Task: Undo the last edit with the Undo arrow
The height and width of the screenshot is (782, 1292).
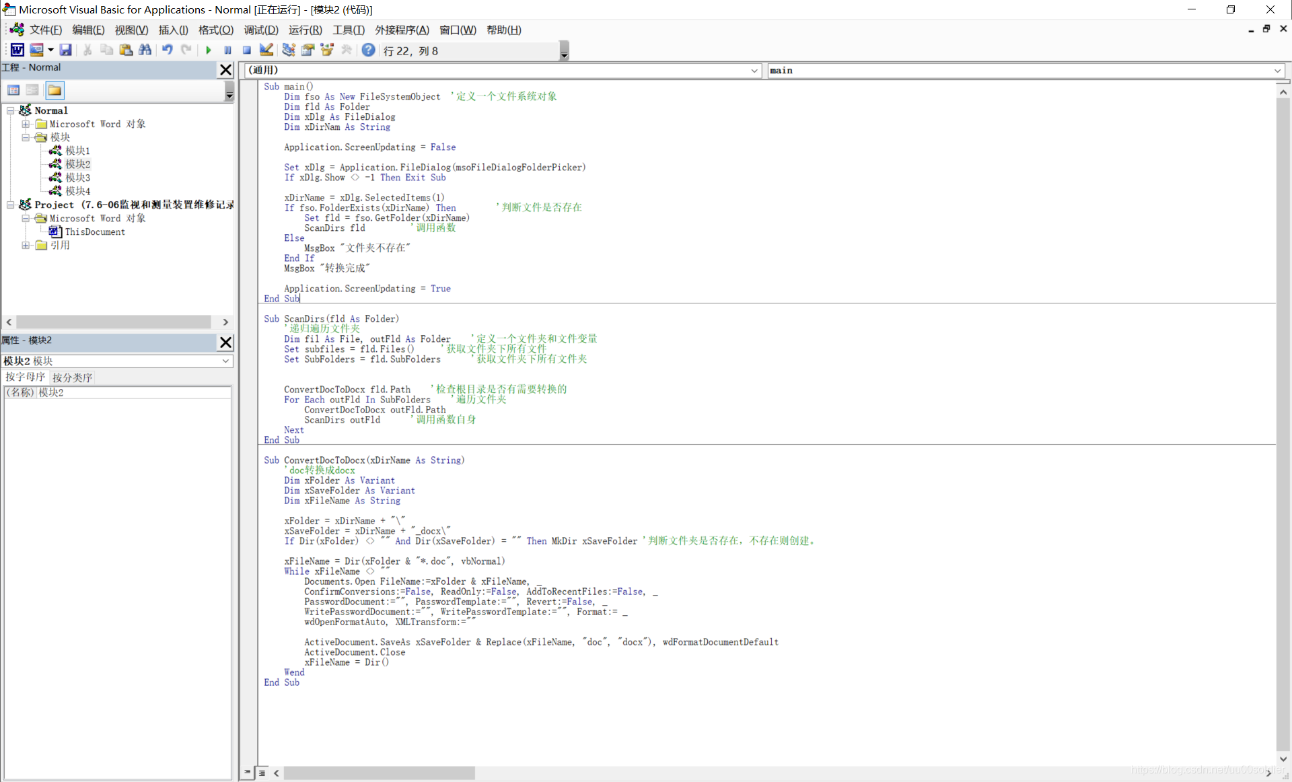Action: (x=167, y=50)
